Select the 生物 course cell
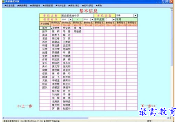179x122 pixels. pos(45,56)
